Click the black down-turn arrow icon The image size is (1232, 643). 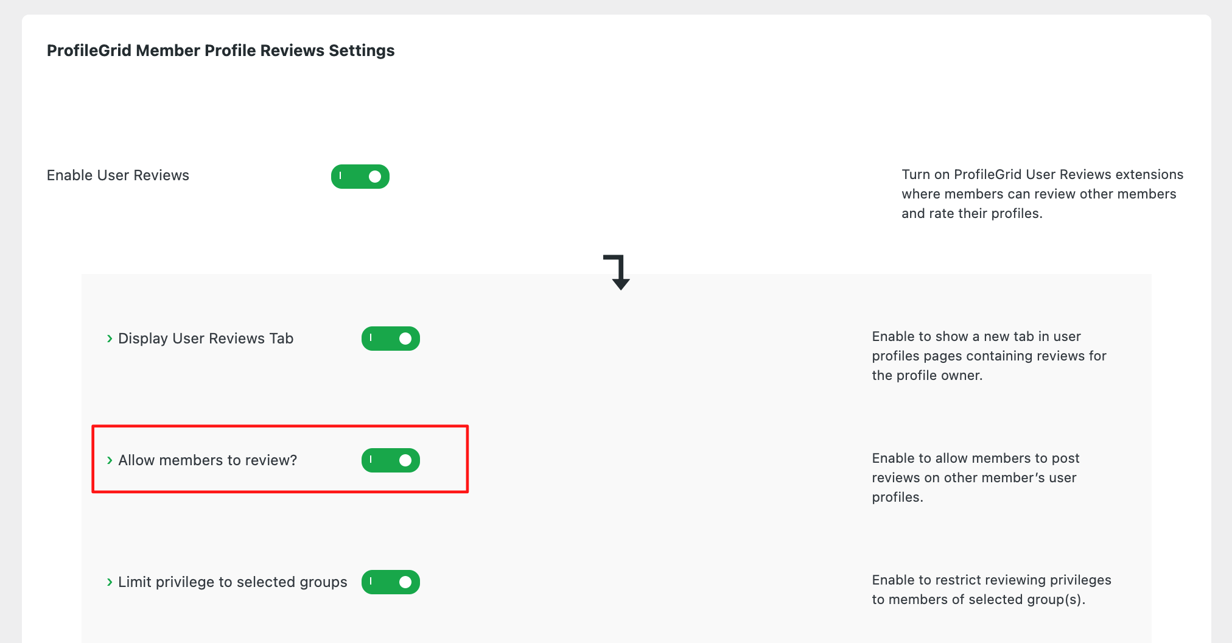click(617, 272)
